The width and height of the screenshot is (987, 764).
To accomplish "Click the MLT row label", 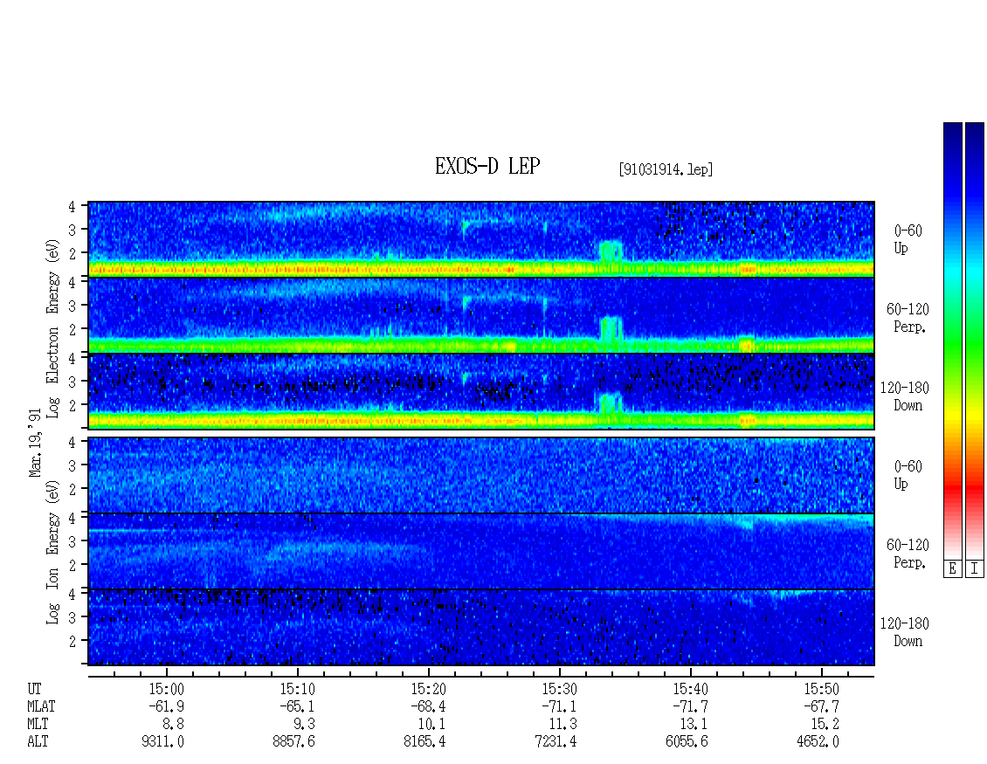I will click(38, 725).
